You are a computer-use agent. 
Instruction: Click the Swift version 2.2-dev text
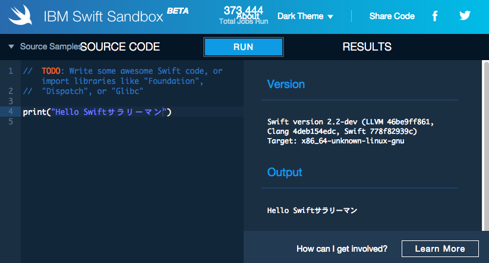point(351,127)
